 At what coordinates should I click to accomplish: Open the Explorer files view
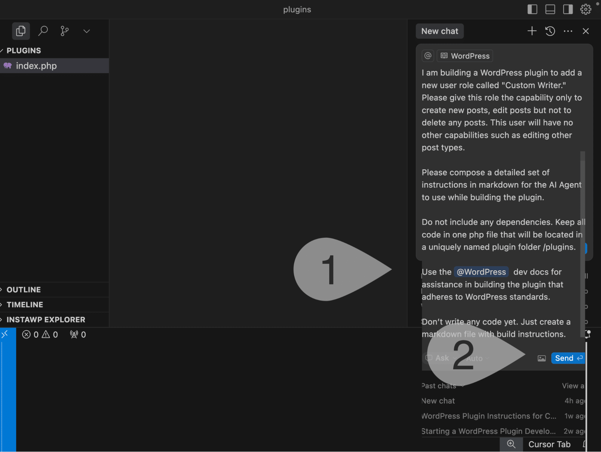coord(21,31)
